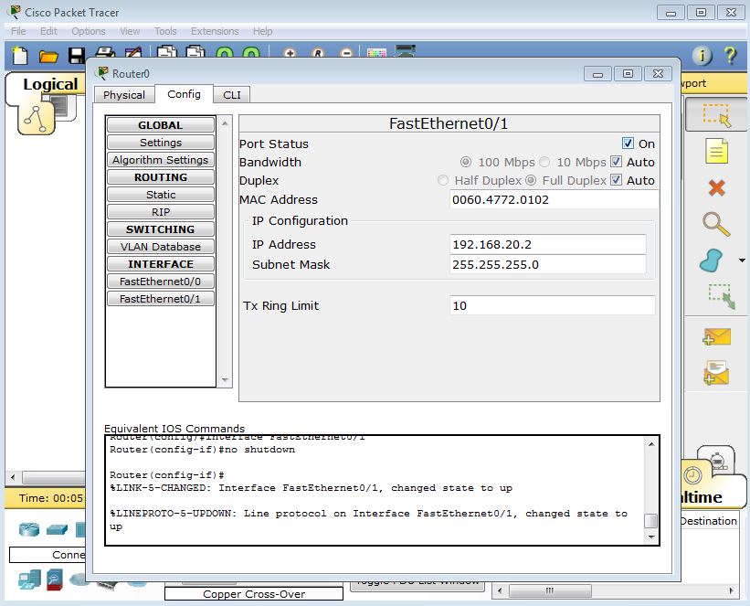This screenshot has width=750, height=606.
Task: Select the Half Duplex radio button
Action: coord(443,180)
